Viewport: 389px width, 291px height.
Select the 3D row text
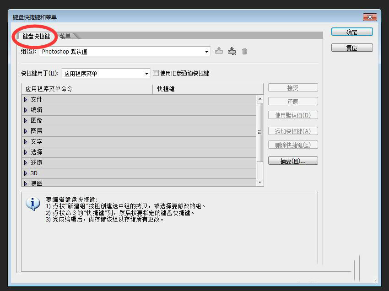tap(34, 173)
